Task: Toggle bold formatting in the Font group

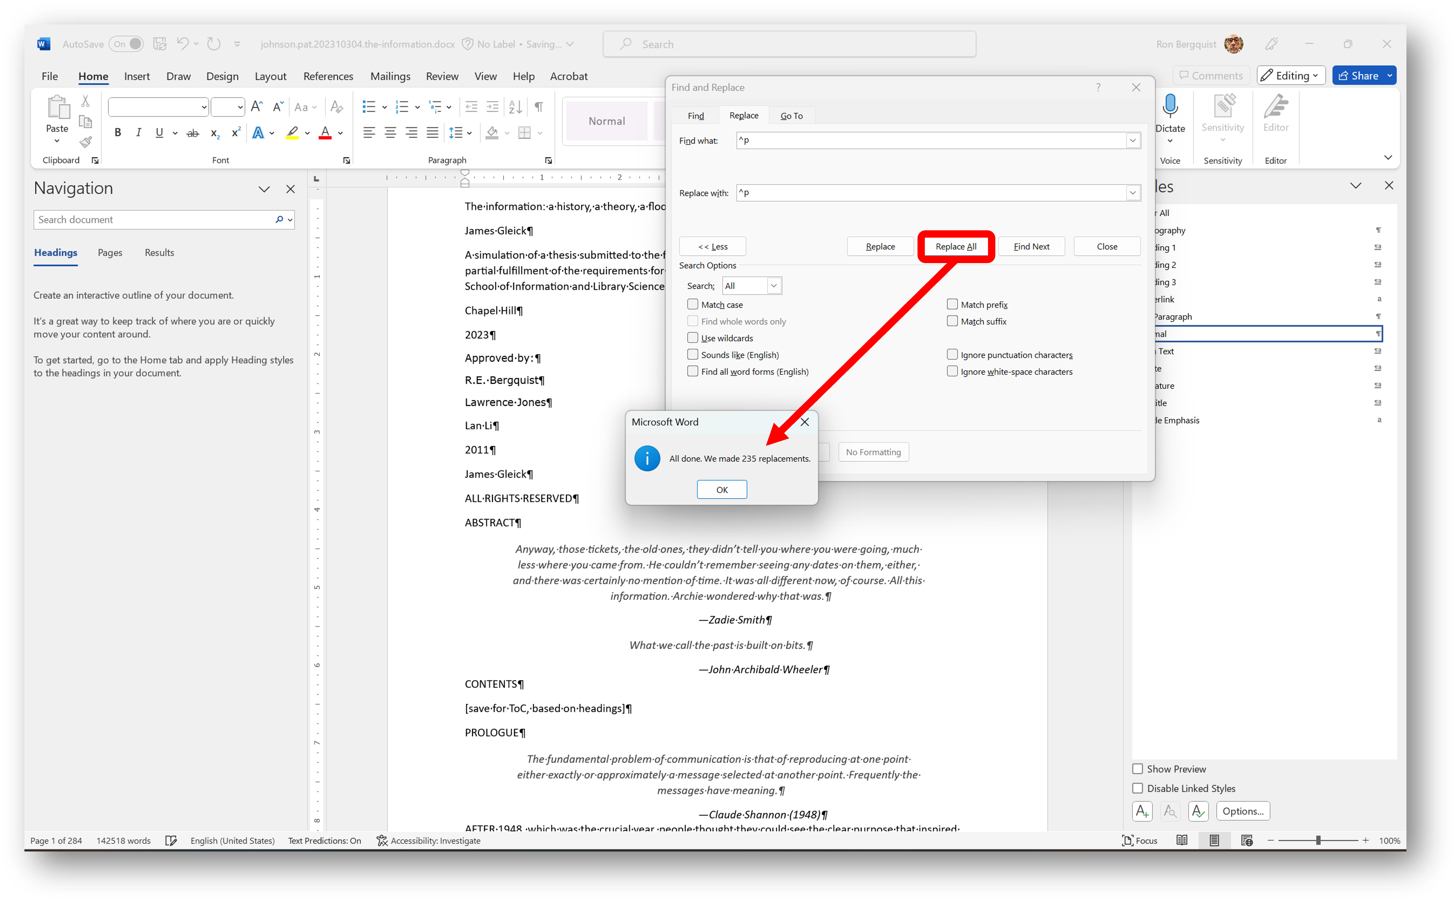Action: click(x=117, y=132)
